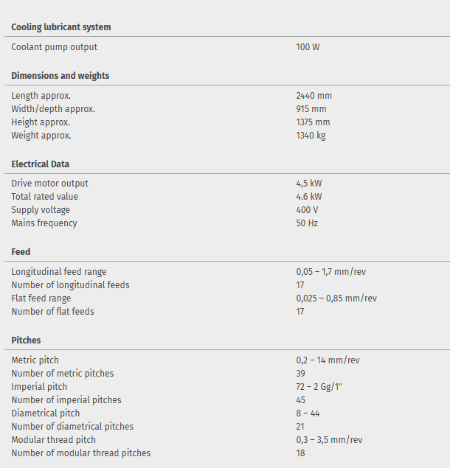The width and height of the screenshot is (450, 468).
Task: Click the Modular thread pitch label
Action: (x=54, y=440)
